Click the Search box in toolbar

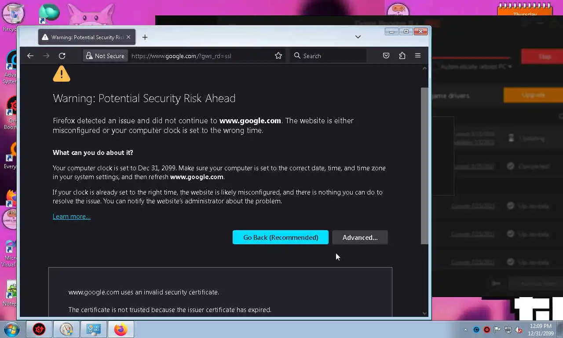pos(328,56)
